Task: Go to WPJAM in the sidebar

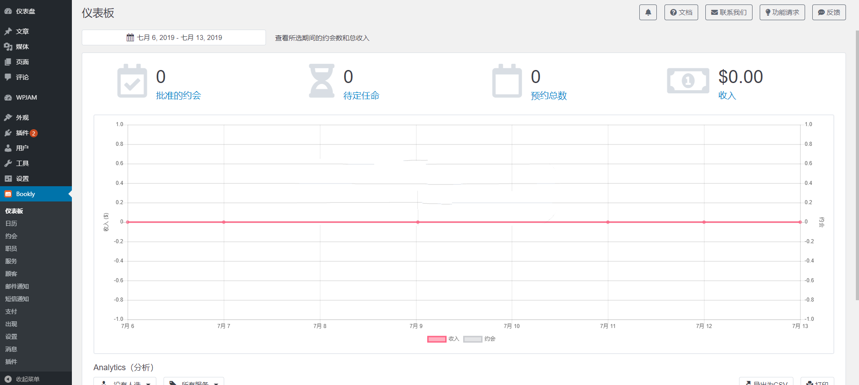Action: pos(26,97)
